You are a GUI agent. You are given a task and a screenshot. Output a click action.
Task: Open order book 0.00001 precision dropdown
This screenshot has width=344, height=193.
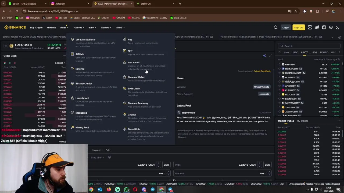tap(60, 63)
